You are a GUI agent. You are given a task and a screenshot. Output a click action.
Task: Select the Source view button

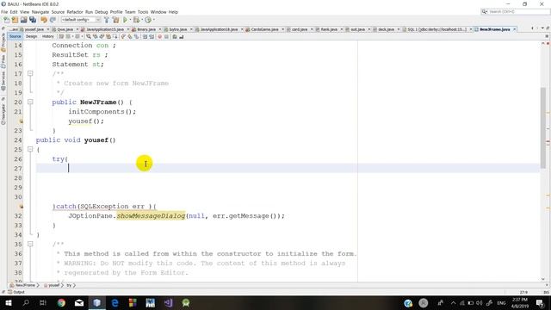coord(15,36)
